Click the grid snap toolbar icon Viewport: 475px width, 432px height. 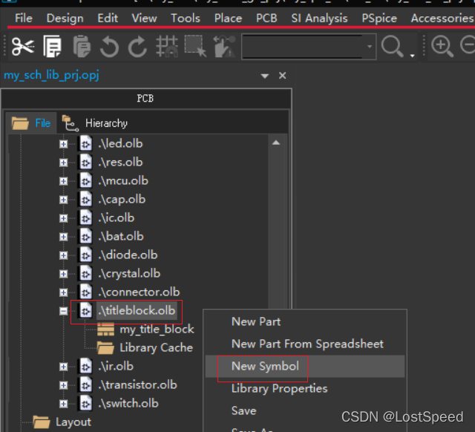pyautogui.click(x=166, y=48)
